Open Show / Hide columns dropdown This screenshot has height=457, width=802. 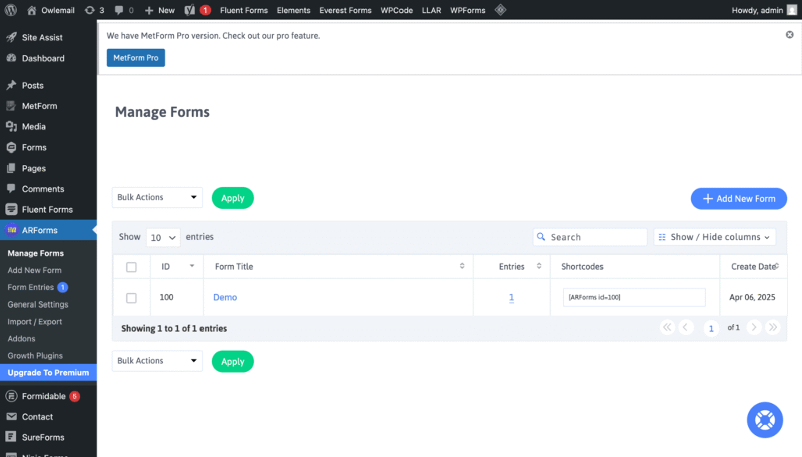(715, 237)
